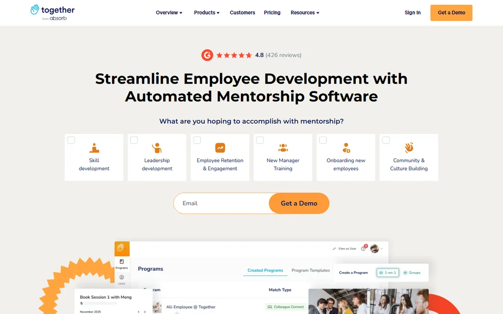
Task: Open the Pricing page
Action: [272, 13]
